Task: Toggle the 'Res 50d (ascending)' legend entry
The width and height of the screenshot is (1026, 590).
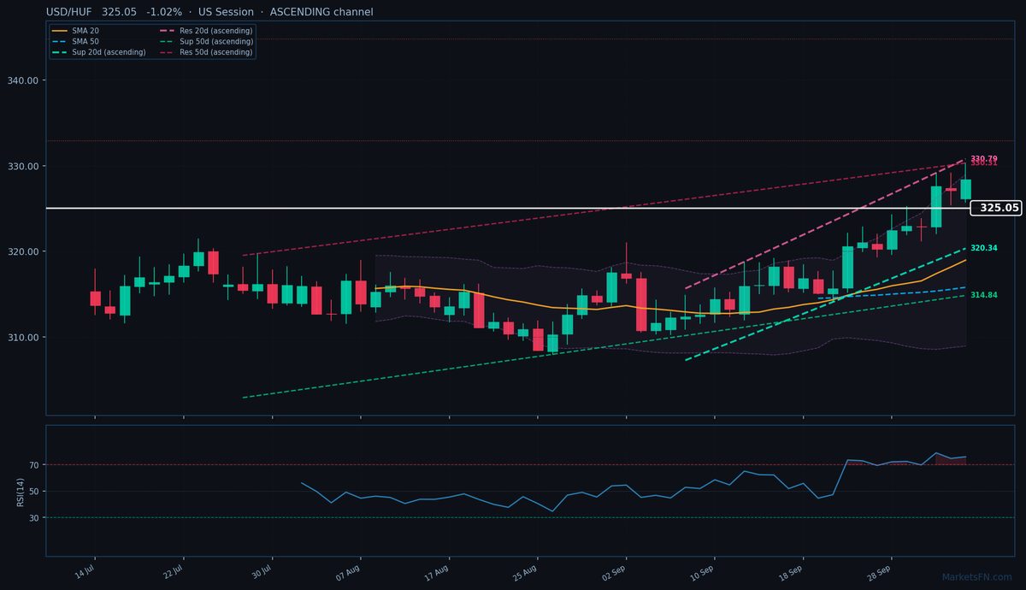Action: 205,52
